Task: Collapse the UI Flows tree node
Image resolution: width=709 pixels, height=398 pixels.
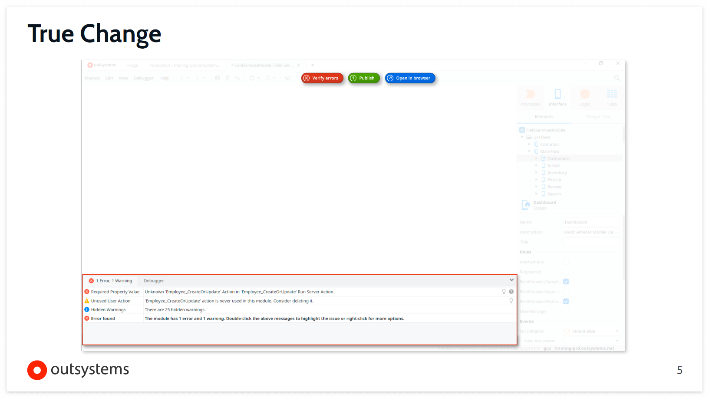Action: pyautogui.click(x=522, y=137)
